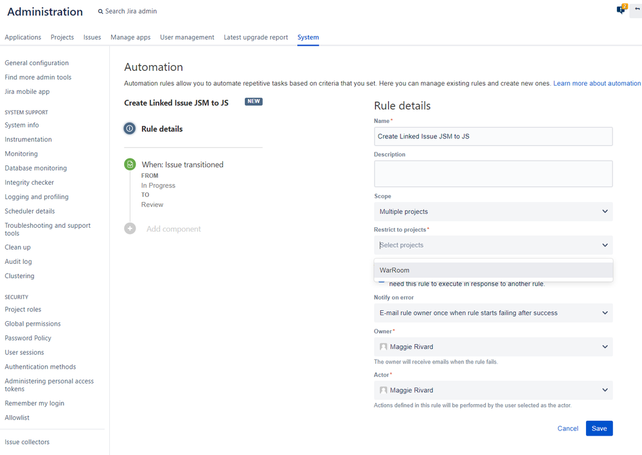Open Password Policy settings
The image size is (642, 455).
(x=28, y=338)
